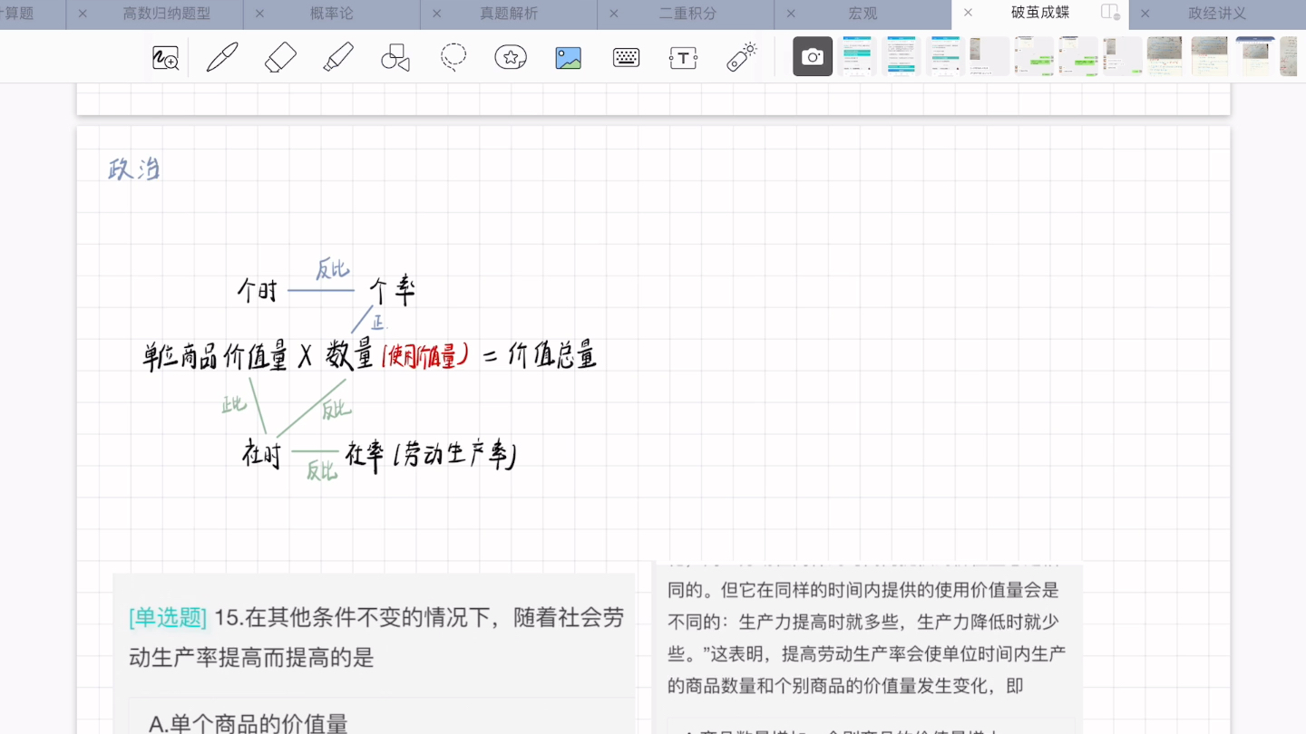
Task: Select the Pen tool
Action: pyautogui.click(x=222, y=56)
